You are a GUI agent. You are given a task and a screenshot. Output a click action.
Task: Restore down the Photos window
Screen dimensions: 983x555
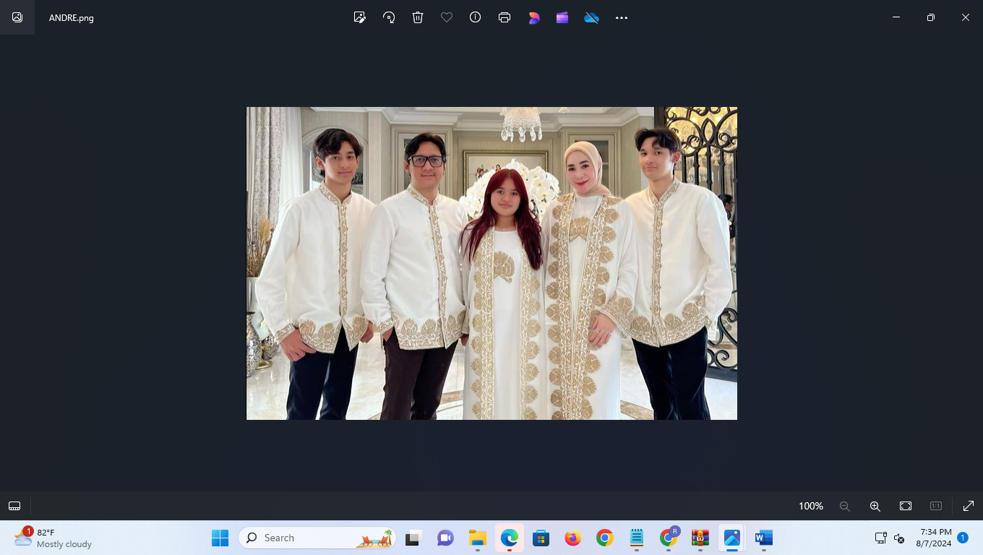pyautogui.click(x=931, y=17)
